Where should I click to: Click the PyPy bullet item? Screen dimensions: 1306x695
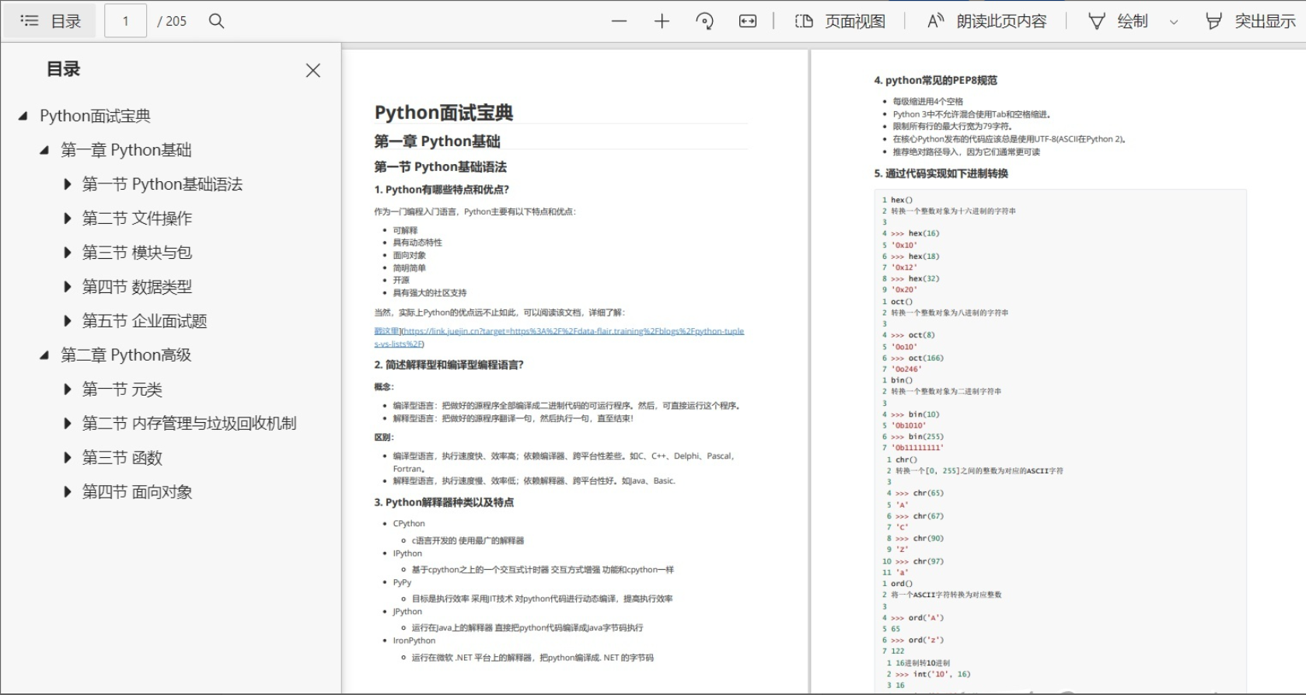[x=402, y=582]
